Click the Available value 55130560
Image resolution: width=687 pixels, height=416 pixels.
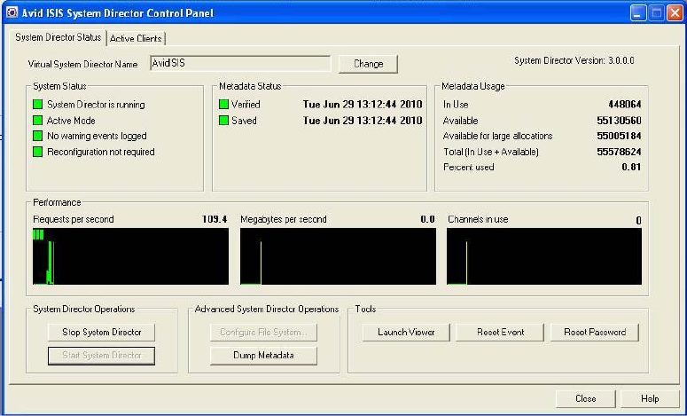tap(619, 121)
